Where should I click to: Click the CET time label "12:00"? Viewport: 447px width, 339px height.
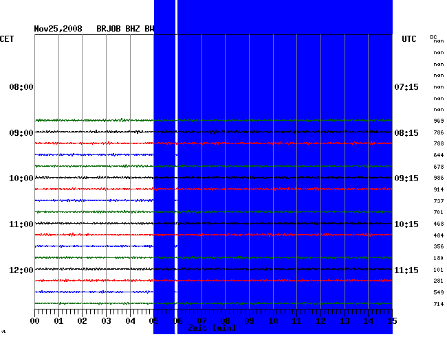pyautogui.click(x=21, y=270)
